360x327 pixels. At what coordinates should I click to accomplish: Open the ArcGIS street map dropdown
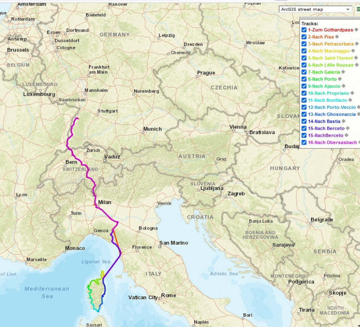pyautogui.click(x=315, y=9)
